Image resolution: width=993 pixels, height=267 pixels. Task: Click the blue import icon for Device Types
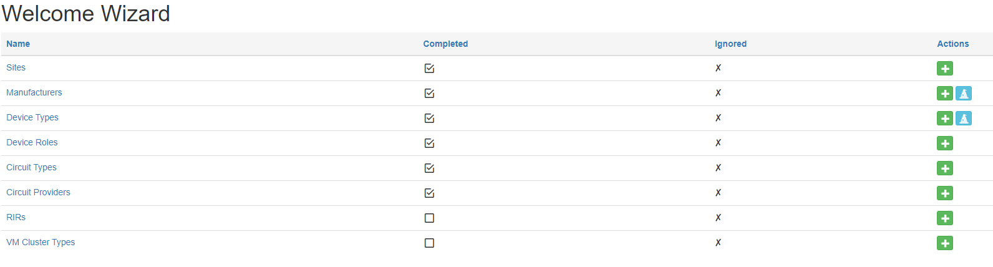click(x=964, y=119)
